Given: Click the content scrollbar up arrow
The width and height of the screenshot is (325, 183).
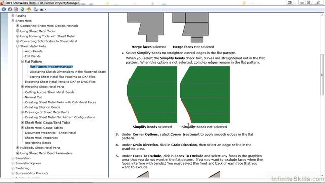Looking at the screenshot, I should 322,15.
